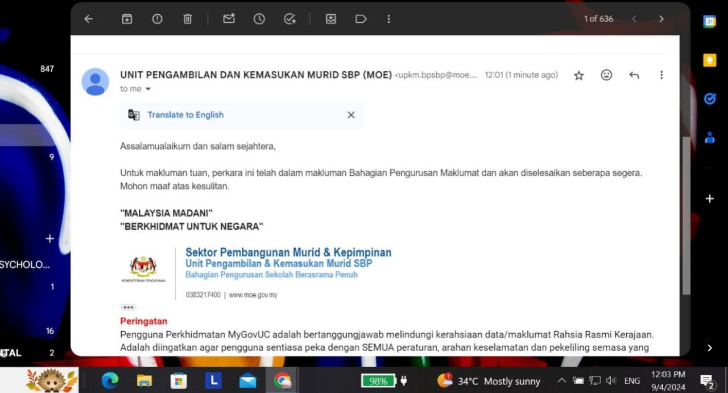Add an emoji reaction to message
Viewport: 728px width, 393px height.
click(x=606, y=75)
